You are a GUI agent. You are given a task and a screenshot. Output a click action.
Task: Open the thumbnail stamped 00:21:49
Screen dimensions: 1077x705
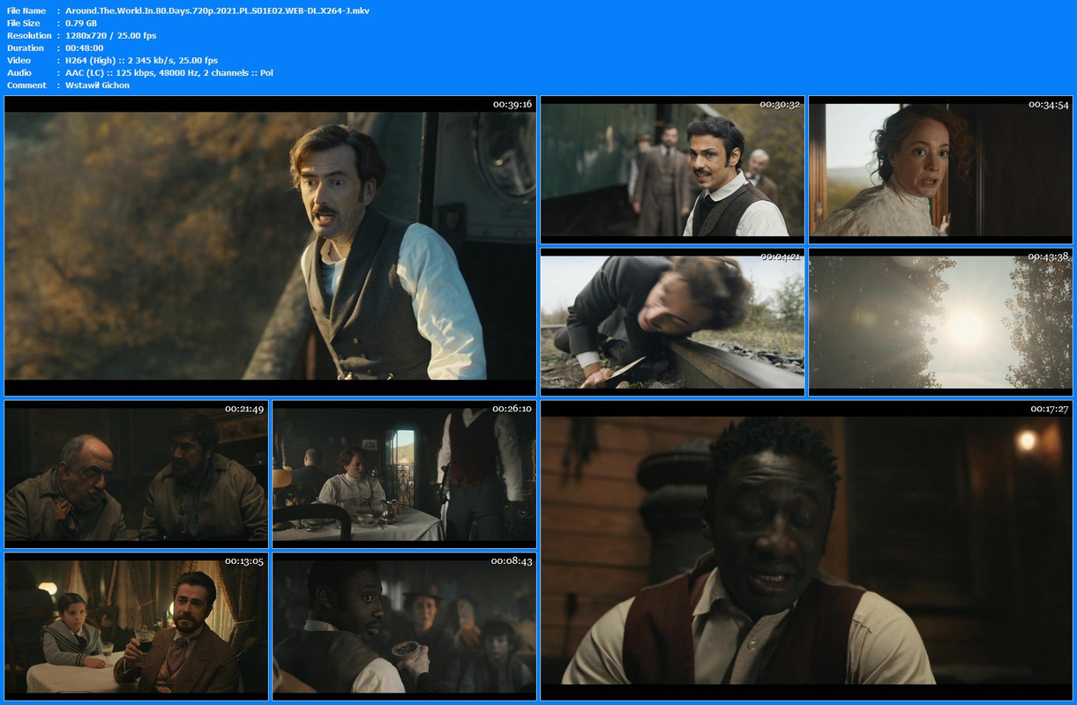click(137, 474)
